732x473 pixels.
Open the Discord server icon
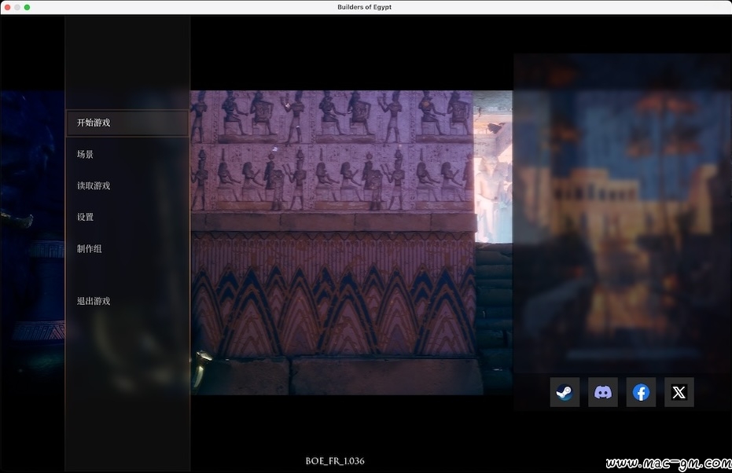(x=603, y=392)
